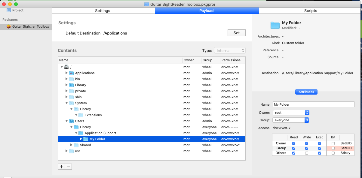The height and width of the screenshot is (178, 362).
Task: Expand the sbin folder triangle
Action: (x=67, y=97)
